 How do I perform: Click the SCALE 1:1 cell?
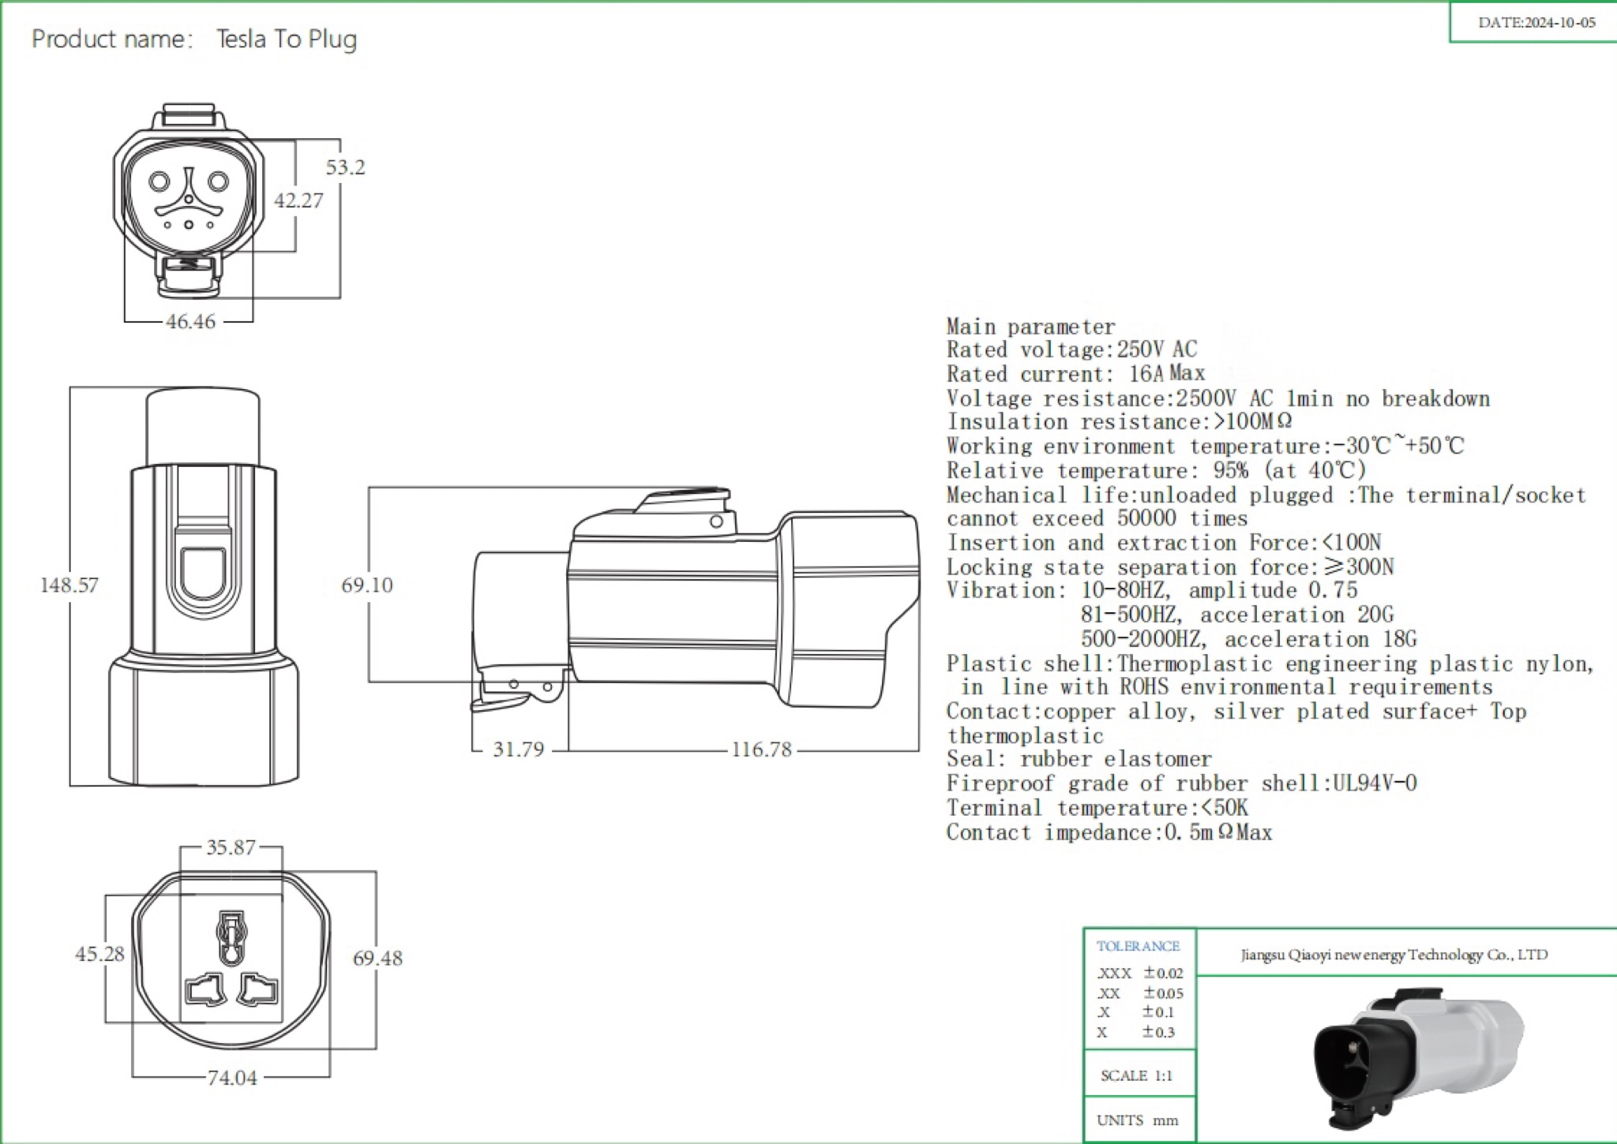pos(1137,1076)
